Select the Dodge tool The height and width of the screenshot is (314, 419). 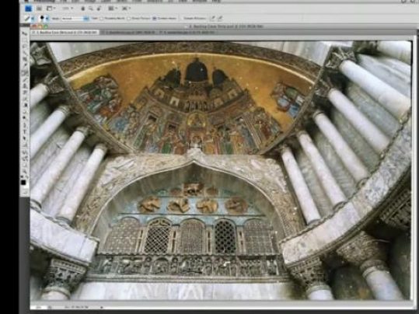click(25, 117)
